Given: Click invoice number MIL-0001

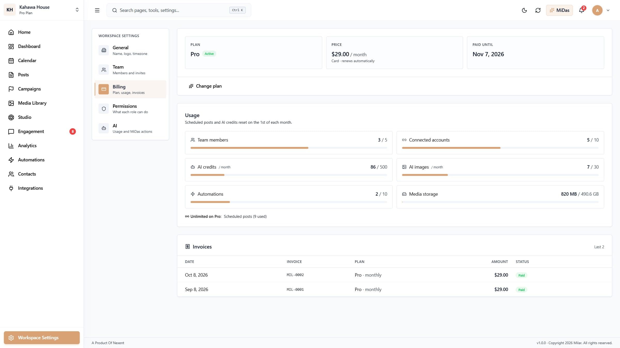Looking at the screenshot, I should coord(295,289).
